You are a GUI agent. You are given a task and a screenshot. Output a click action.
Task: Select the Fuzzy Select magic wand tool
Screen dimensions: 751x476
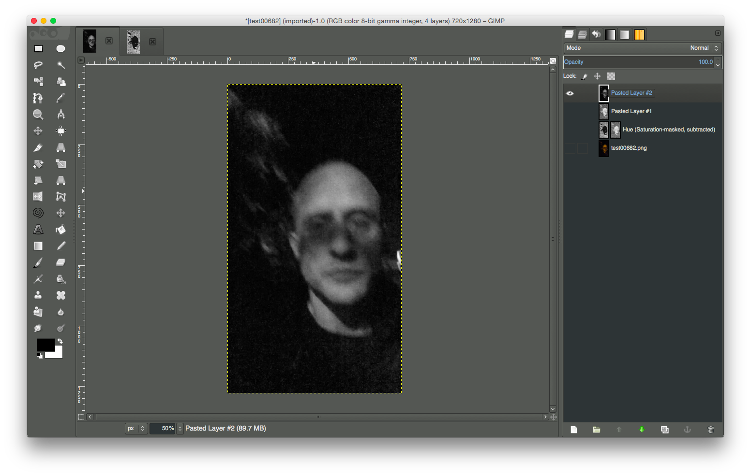click(60, 65)
